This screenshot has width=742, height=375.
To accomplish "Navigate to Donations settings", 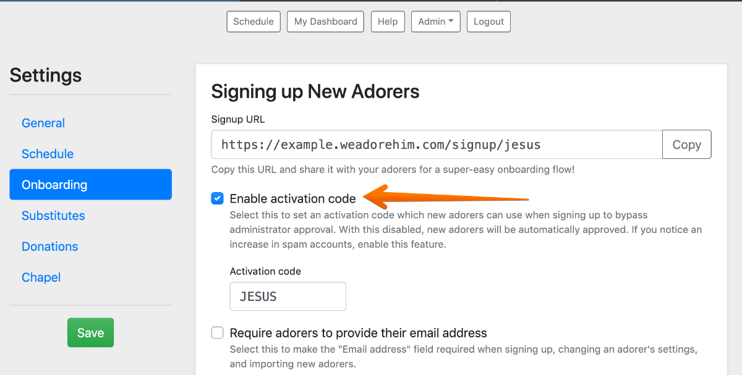I will (50, 246).
